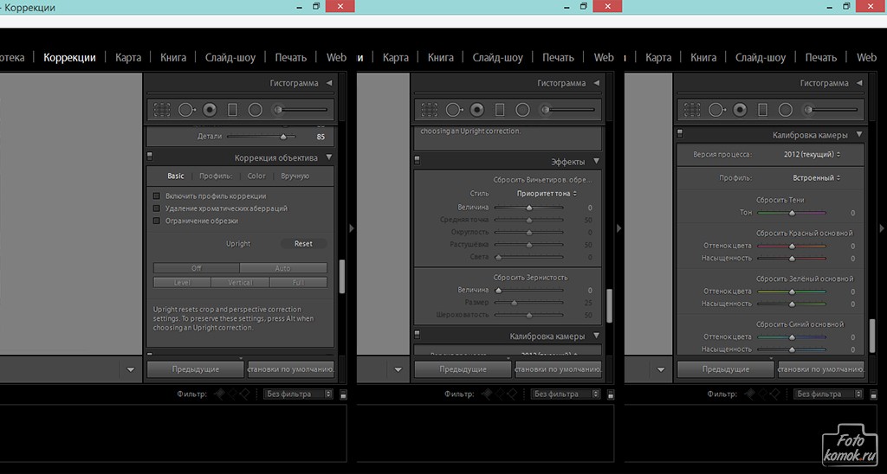Enable the Включить профиль коррекции checkbox
887x474 pixels.
[x=157, y=196]
